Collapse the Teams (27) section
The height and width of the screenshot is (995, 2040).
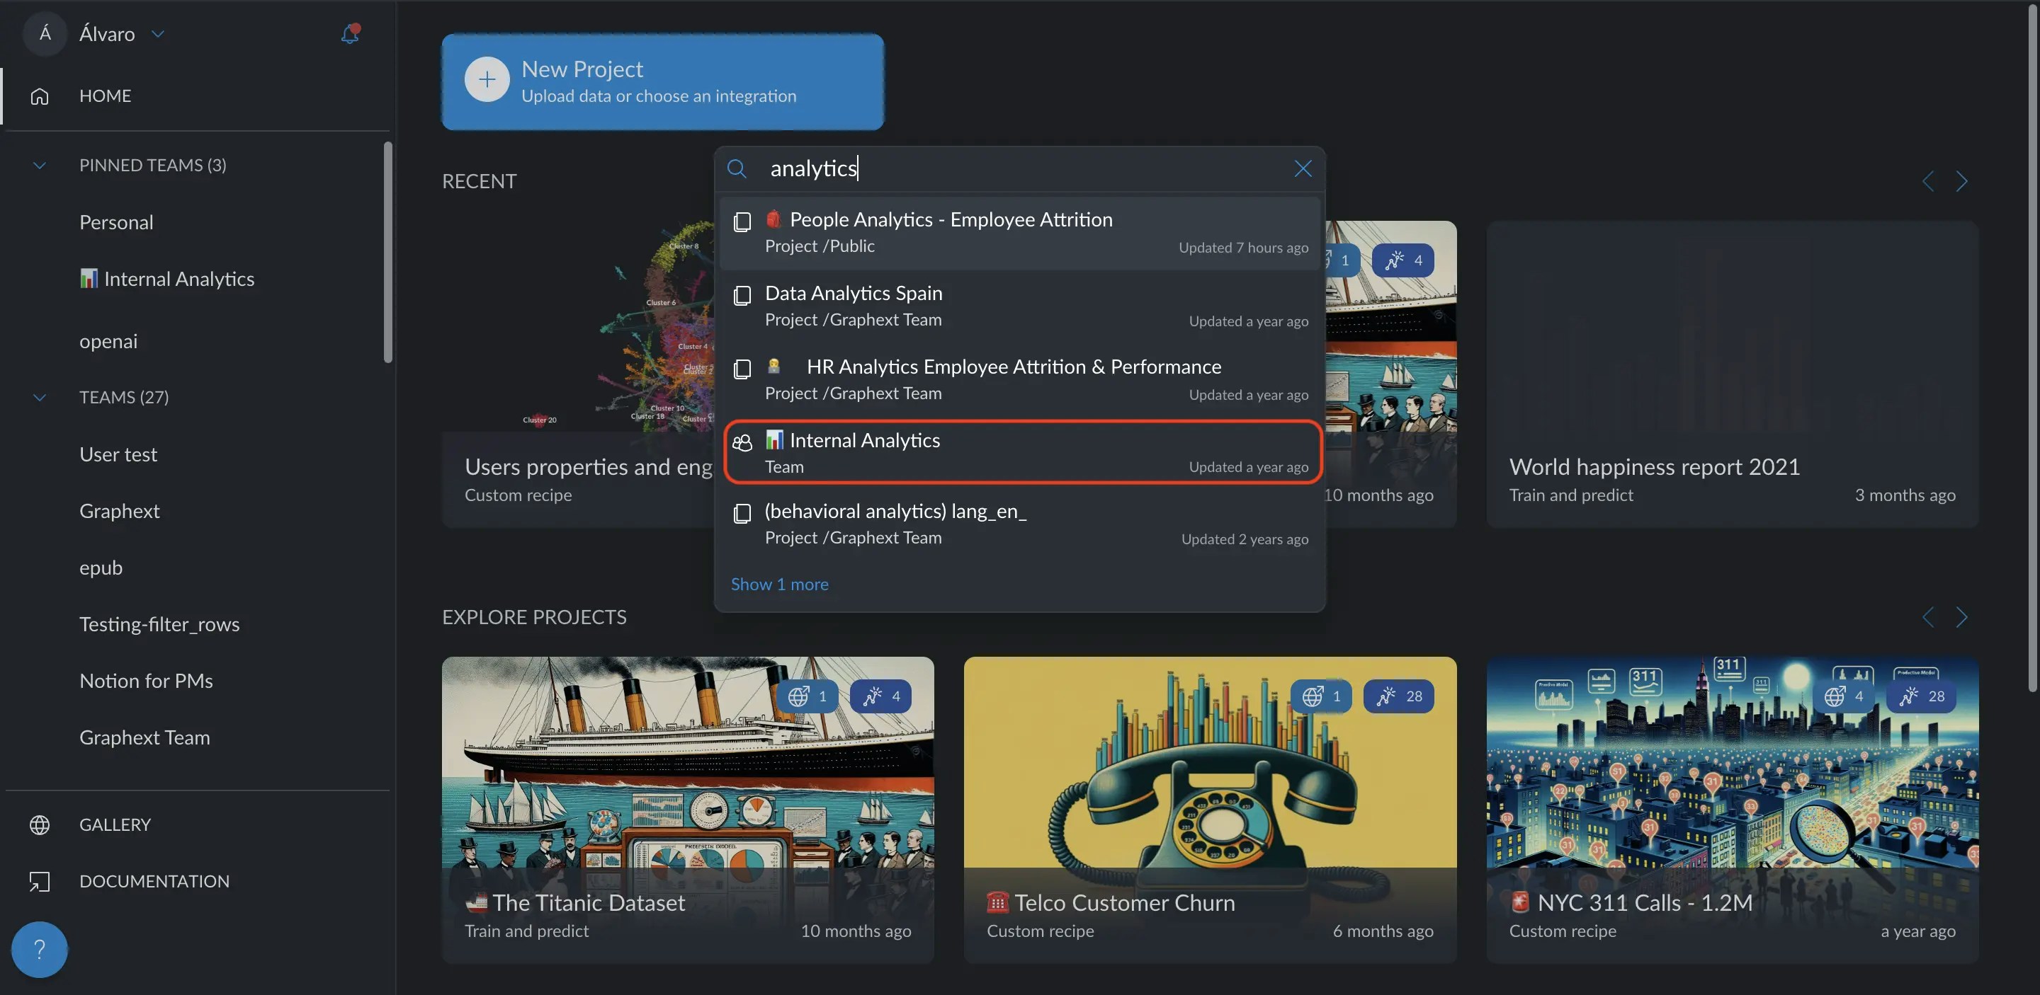(x=40, y=397)
